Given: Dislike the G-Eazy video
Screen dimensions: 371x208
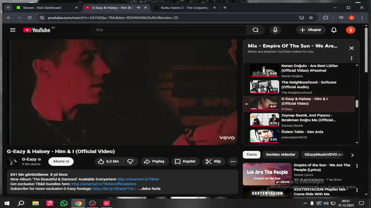Looking at the screenshot, I should click(x=130, y=161).
